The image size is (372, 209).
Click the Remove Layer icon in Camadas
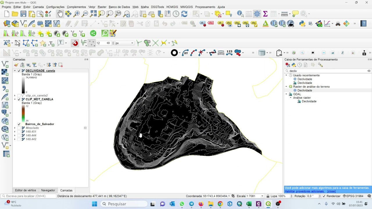tap(60, 65)
